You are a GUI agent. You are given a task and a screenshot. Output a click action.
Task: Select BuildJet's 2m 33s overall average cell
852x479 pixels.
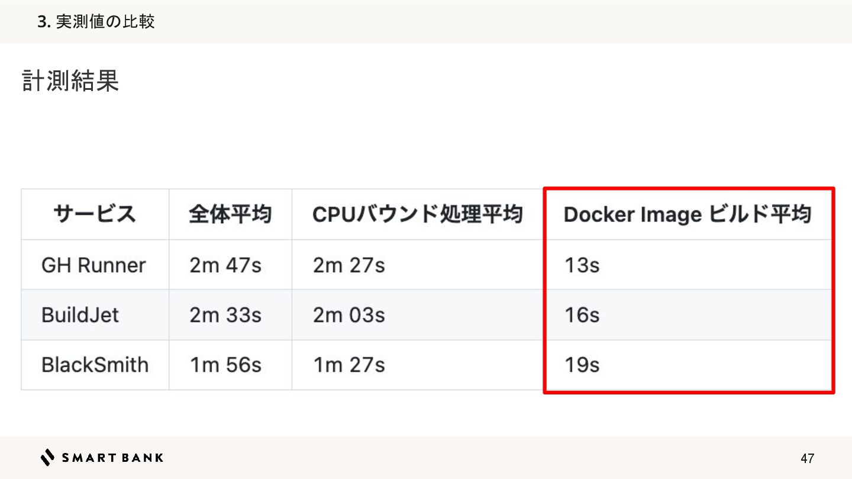(x=225, y=315)
